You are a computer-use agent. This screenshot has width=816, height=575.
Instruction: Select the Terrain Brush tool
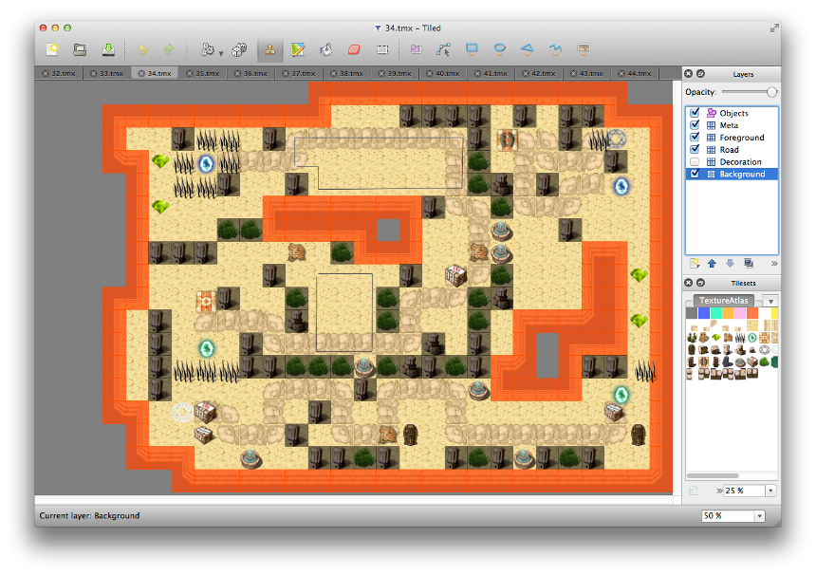click(x=298, y=49)
